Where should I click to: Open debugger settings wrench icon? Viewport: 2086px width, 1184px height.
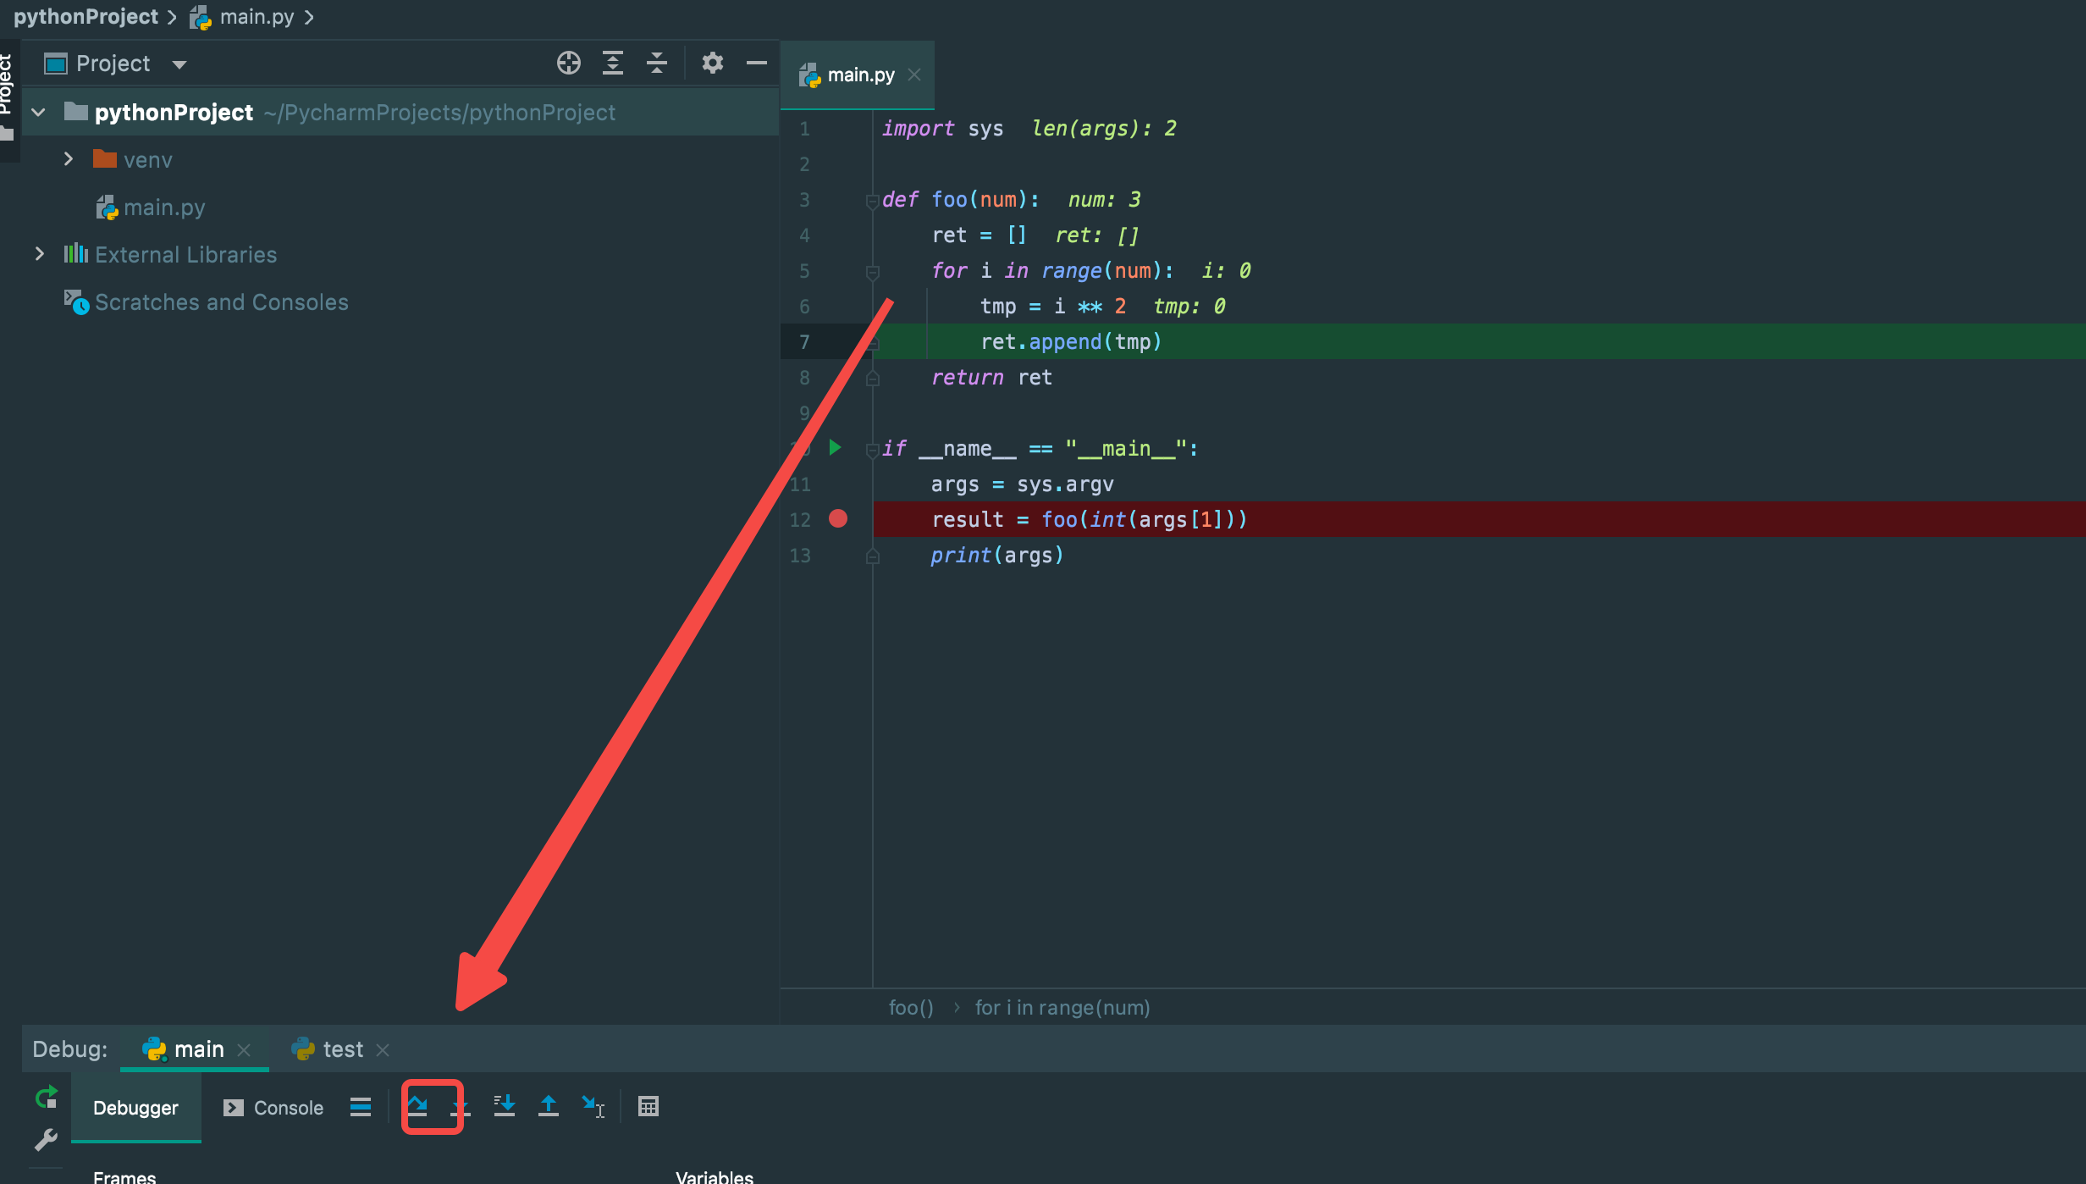[46, 1140]
